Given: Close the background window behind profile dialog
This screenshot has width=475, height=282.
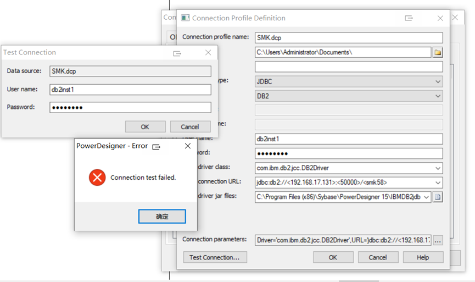Looking at the screenshot, I should click(x=455, y=18).
